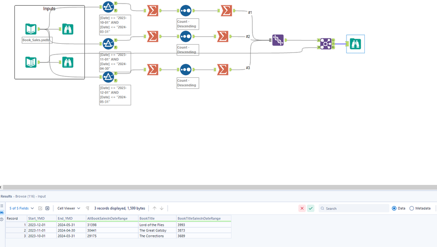Click the 2023-12-01 filter annotation box

pos(115,95)
